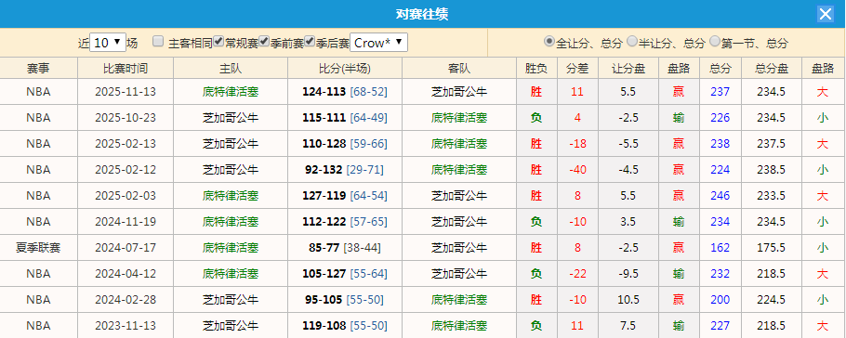
Task: Click the score 127-119 [64-54]
Action: click(345, 196)
